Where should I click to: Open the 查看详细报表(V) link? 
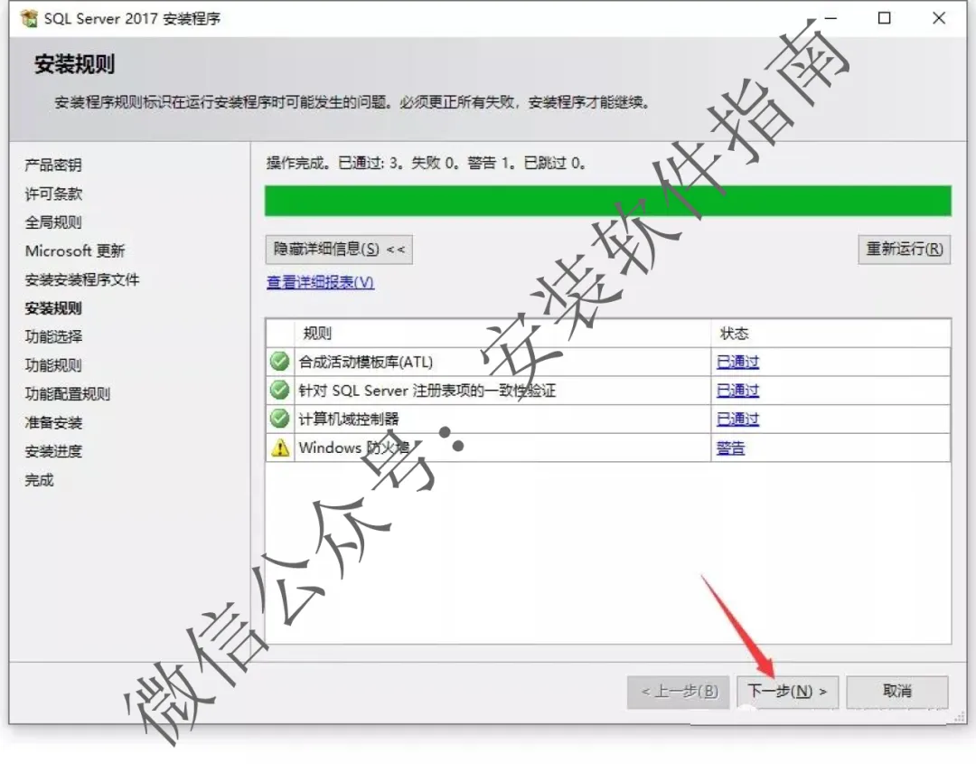pyautogui.click(x=321, y=283)
